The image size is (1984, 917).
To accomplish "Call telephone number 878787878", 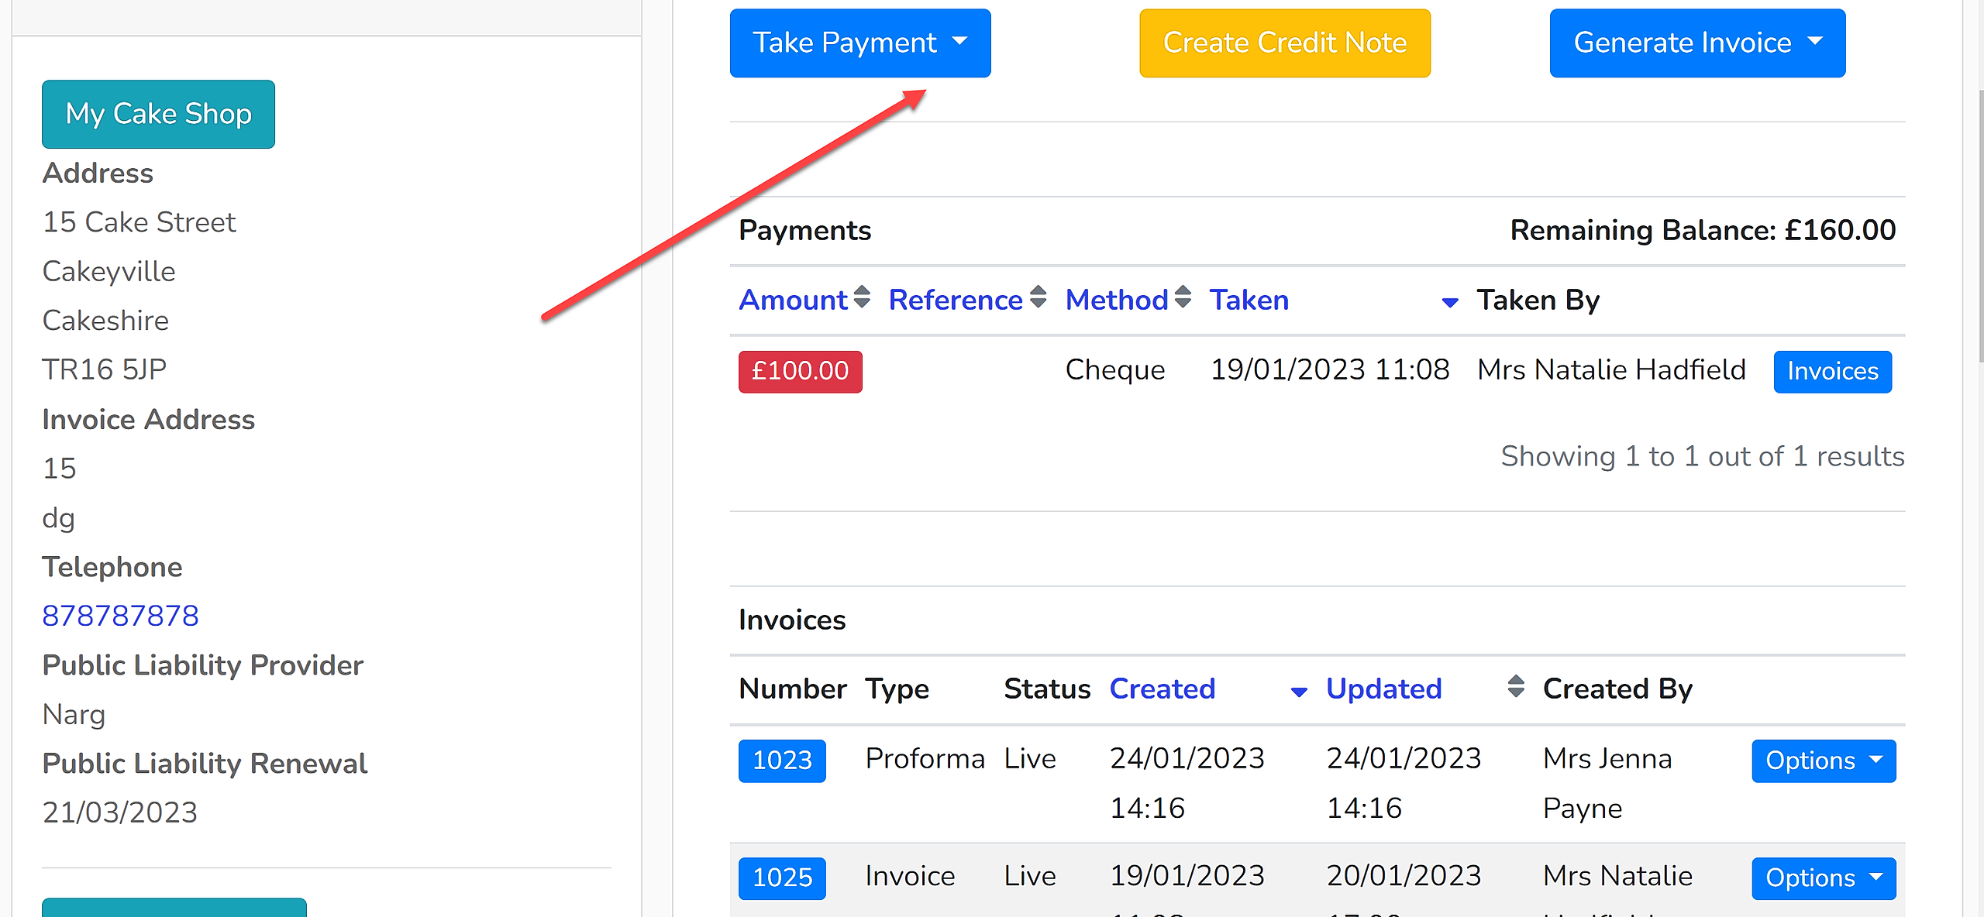I will click(120, 616).
